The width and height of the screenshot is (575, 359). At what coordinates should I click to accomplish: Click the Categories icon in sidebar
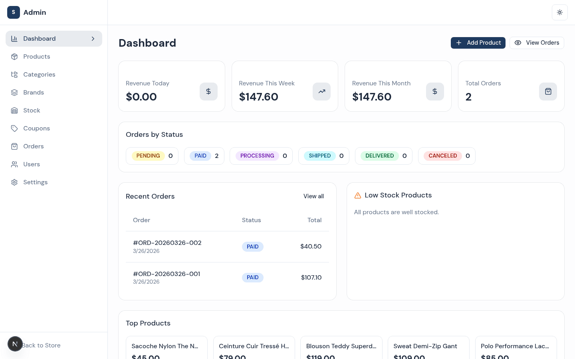click(x=14, y=75)
